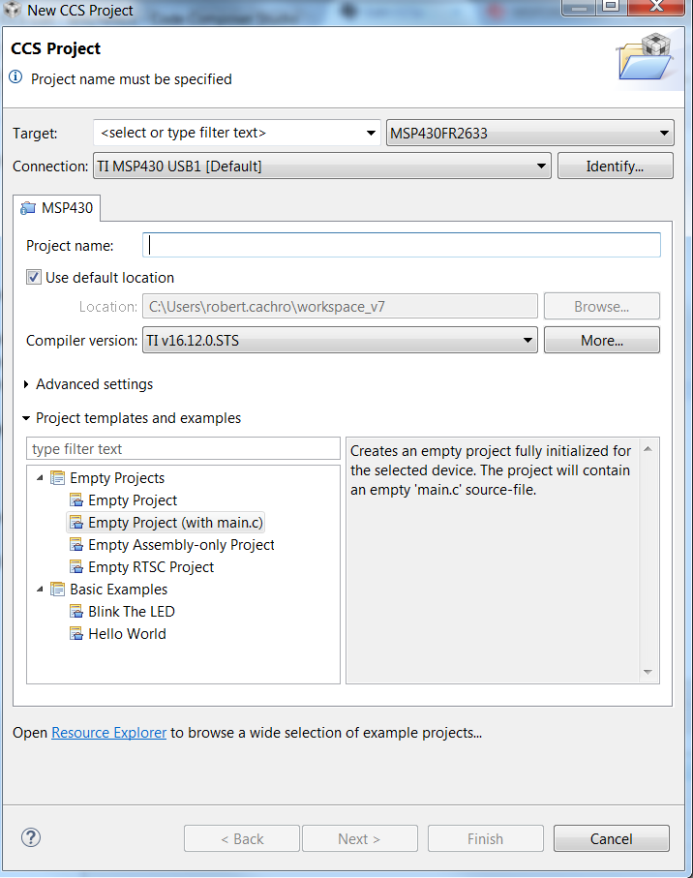
Task: Open the Connection dropdown list
Action: [541, 167]
